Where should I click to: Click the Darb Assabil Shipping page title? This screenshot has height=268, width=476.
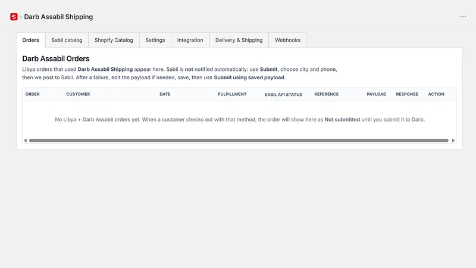(58, 17)
